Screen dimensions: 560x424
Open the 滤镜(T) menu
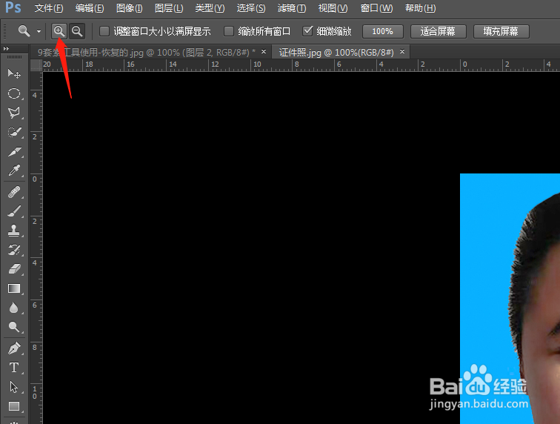tap(292, 8)
